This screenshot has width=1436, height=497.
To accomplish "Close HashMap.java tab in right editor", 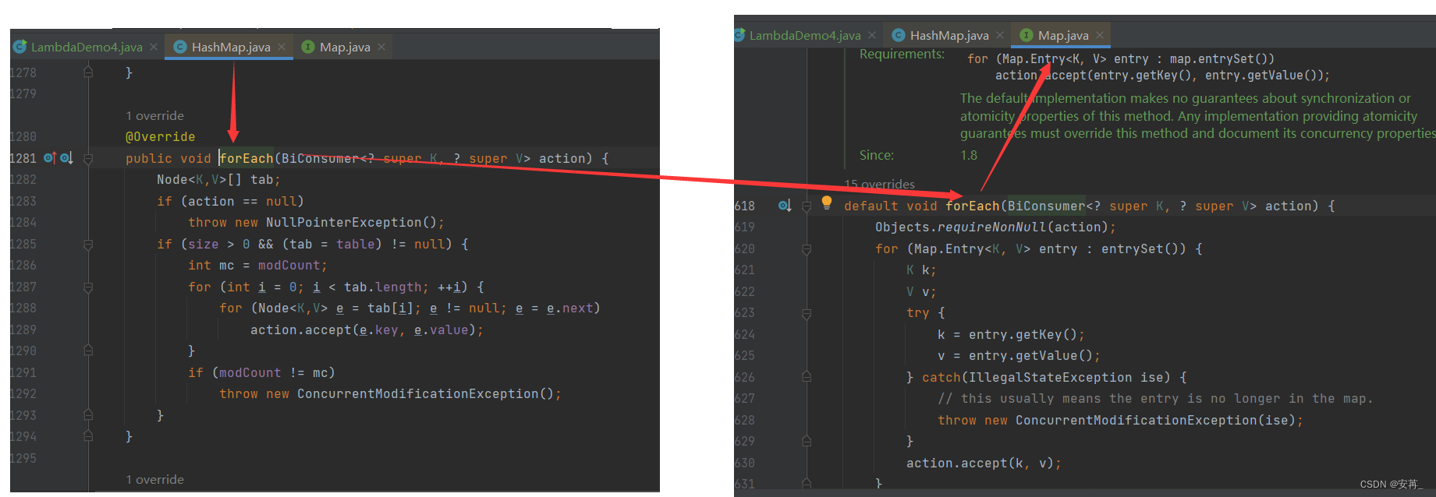I will tap(1000, 35).
